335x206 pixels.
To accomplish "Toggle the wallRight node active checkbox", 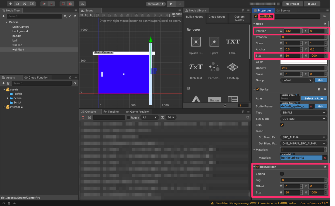I will point(256,16).
